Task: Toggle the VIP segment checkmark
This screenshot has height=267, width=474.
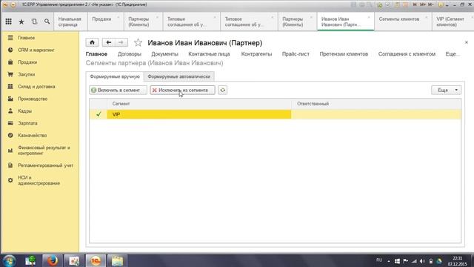Action: click(x=99, y=114)
